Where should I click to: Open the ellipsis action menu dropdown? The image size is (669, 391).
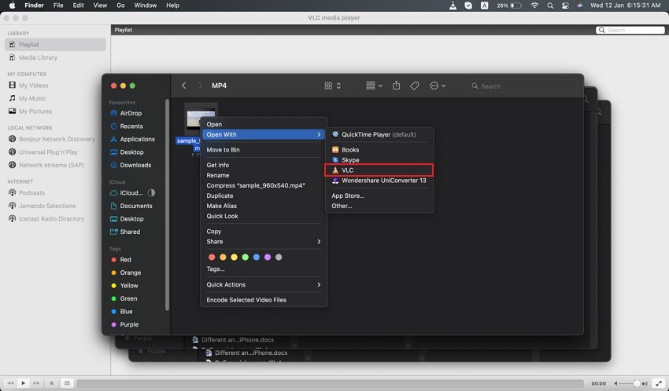[438, 86]
